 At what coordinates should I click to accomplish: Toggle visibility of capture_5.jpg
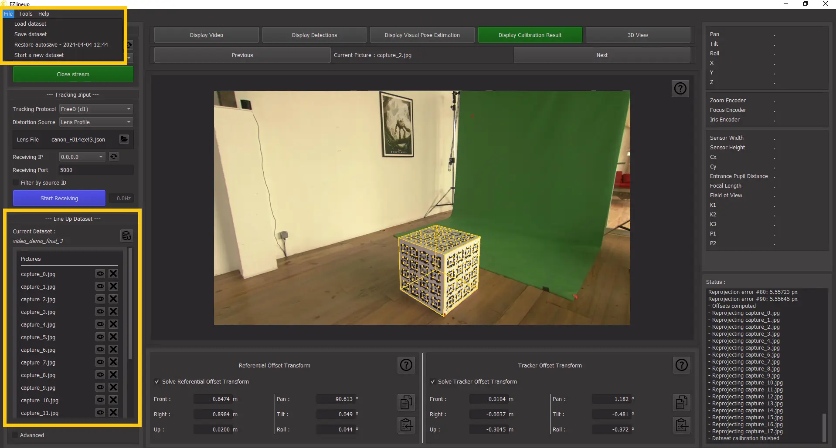tap(100, 337)
